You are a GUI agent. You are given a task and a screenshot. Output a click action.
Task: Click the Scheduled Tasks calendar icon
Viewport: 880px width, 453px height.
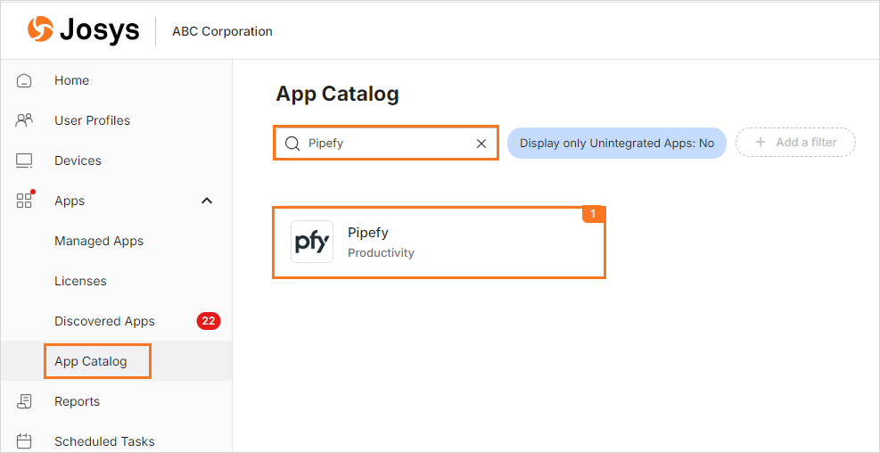24,441
